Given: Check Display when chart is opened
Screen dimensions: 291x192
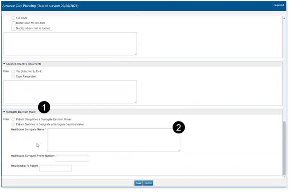Looking at the screenshot, I should pos(13,28).
